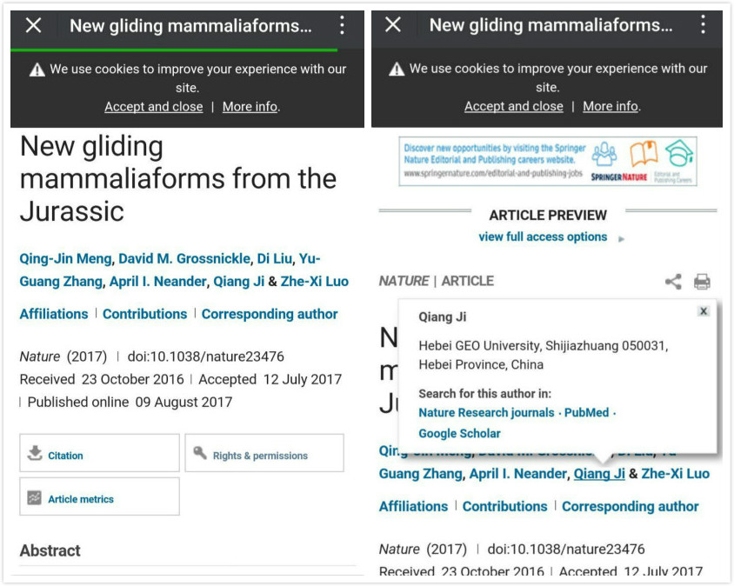Open the three-dot menu in the right screenshot

pos(703,25)
